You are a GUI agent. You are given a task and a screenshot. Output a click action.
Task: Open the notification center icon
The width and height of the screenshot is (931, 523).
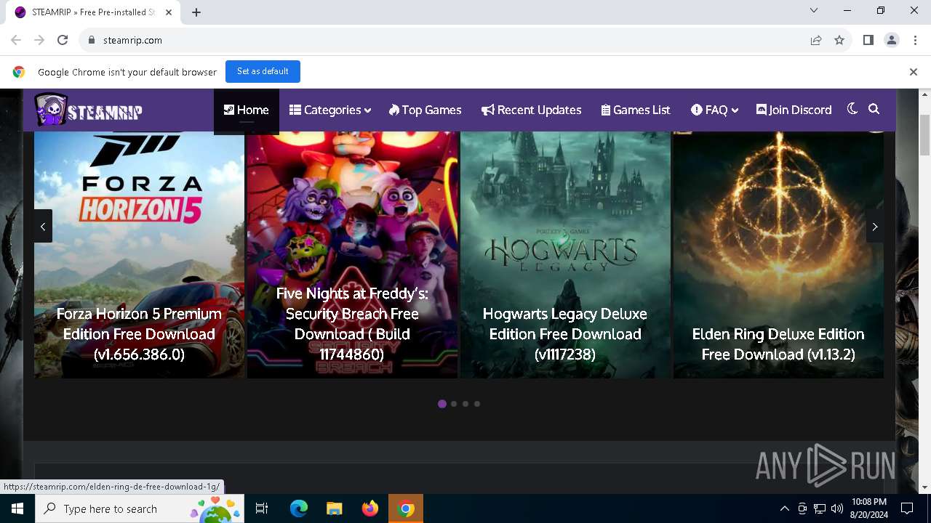(x=907, y=508)
